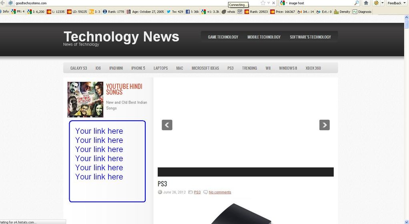This screenshot has width=409, height=224.
Task: Bookmark the page with the star icon
Action: pos(263,3)
